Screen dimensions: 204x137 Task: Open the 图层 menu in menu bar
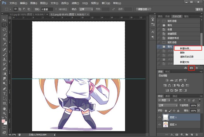pyautogui.click(x=44, y=3)
